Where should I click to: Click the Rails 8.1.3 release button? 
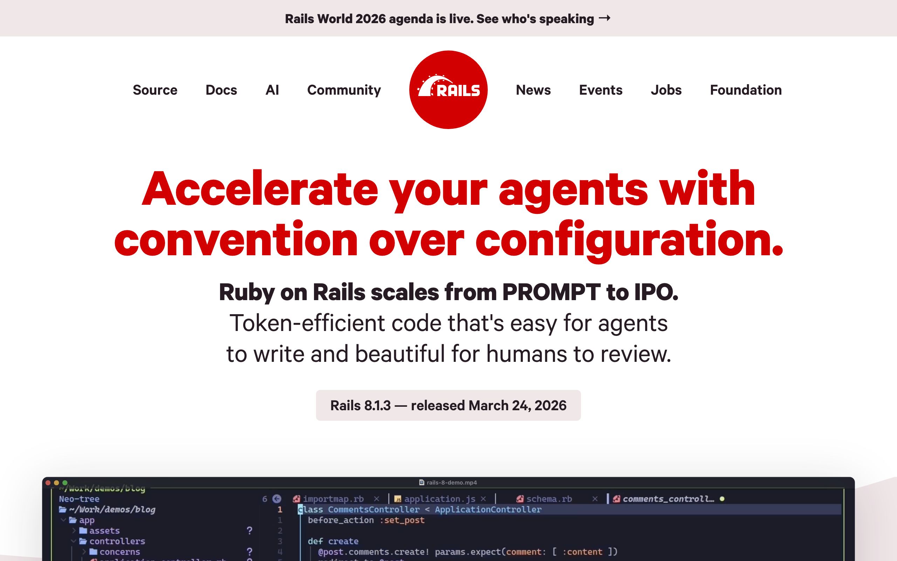pyautogui.click(x=448, y=405)
